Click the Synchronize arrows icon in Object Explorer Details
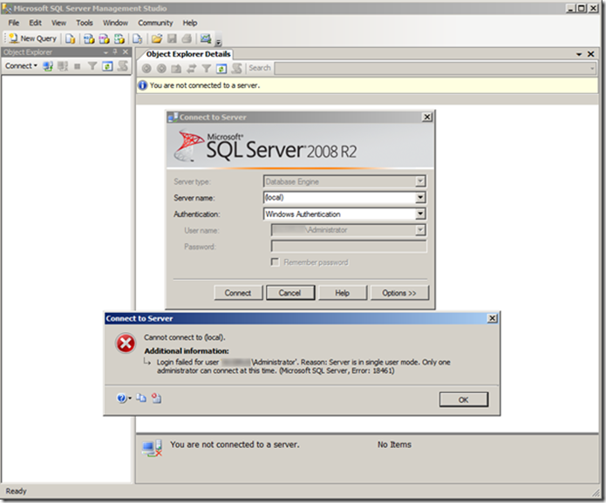Viewport: 606px width, 503px height. 191,68
